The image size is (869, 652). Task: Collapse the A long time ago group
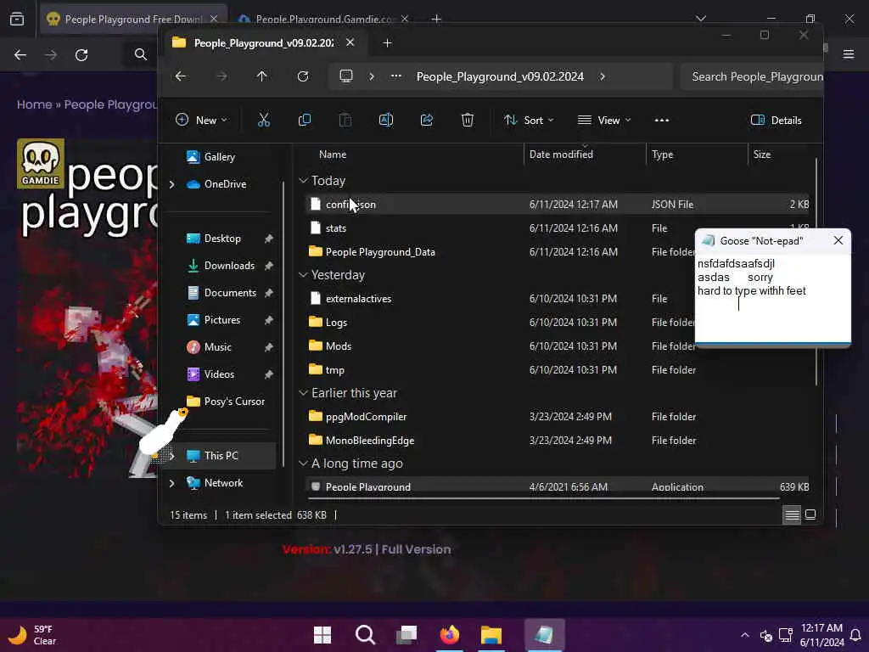pos(303,464)
